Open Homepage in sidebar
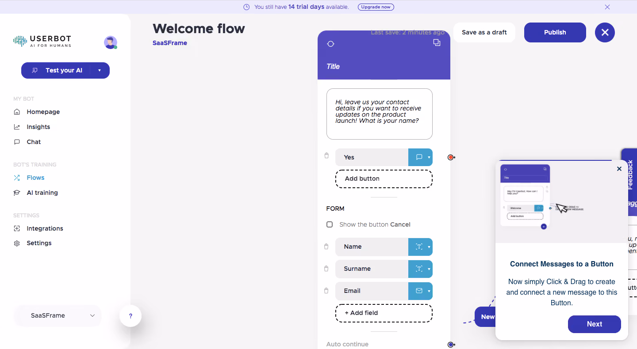 pyautogui.click(x=43, y=112)
